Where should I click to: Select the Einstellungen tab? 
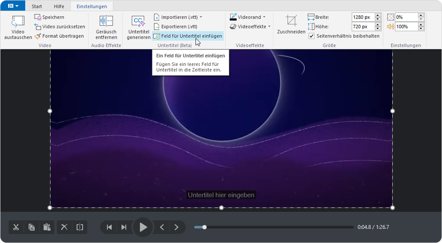coord(92,6)
